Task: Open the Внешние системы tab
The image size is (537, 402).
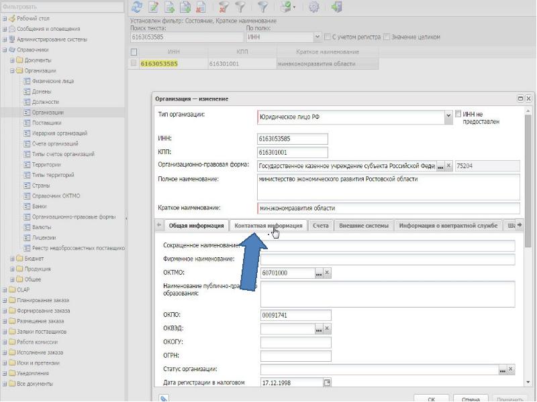Action: 364,226
